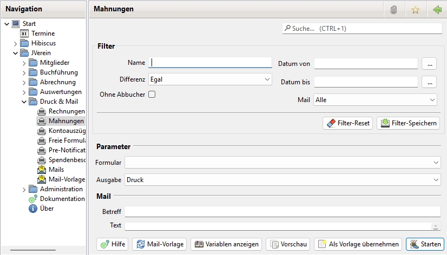The height and width of the screenshot is (255, 447).
Task: Toggle the Ohne Abbucher checkbox
Action: point(152,94)
